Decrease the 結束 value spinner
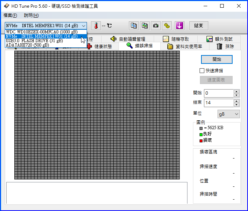Screen dimensions: 248x211 click(237, 105)
